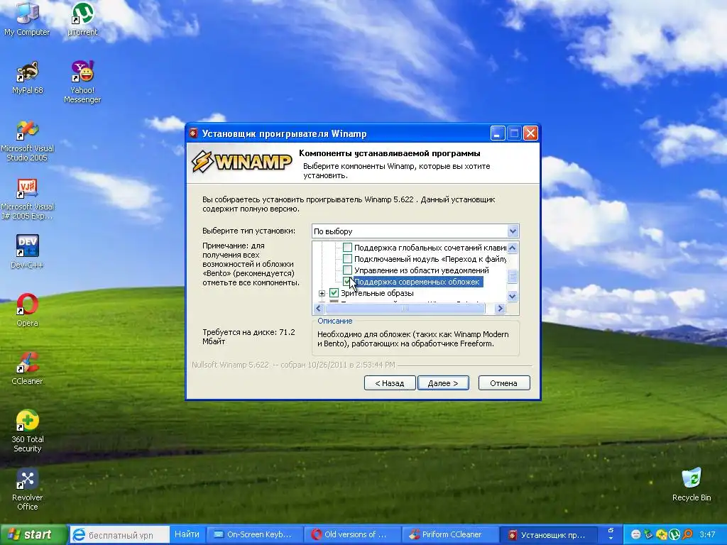Screen dimensions: 727x545
Task: Click the Отмена cancel button
Action: click(504, 382)
